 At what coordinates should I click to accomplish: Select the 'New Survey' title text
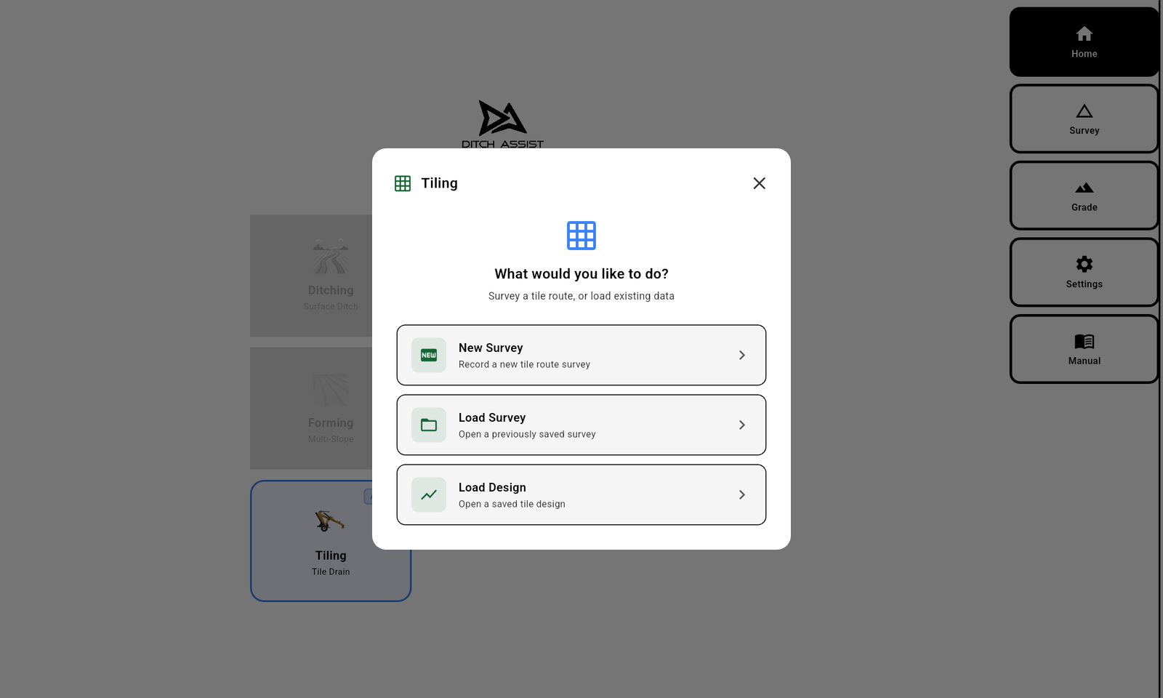pos(491,348)
